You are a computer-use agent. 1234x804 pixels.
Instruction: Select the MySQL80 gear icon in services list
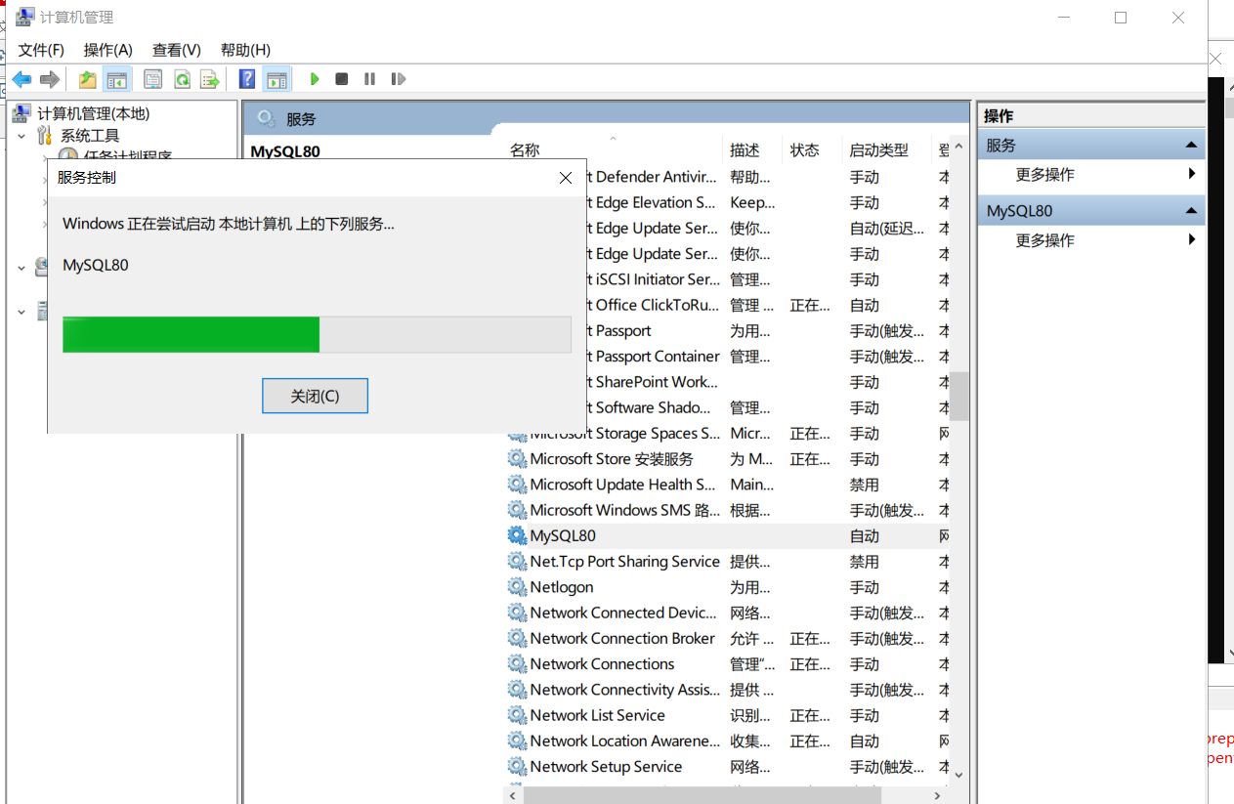point(517,535)
